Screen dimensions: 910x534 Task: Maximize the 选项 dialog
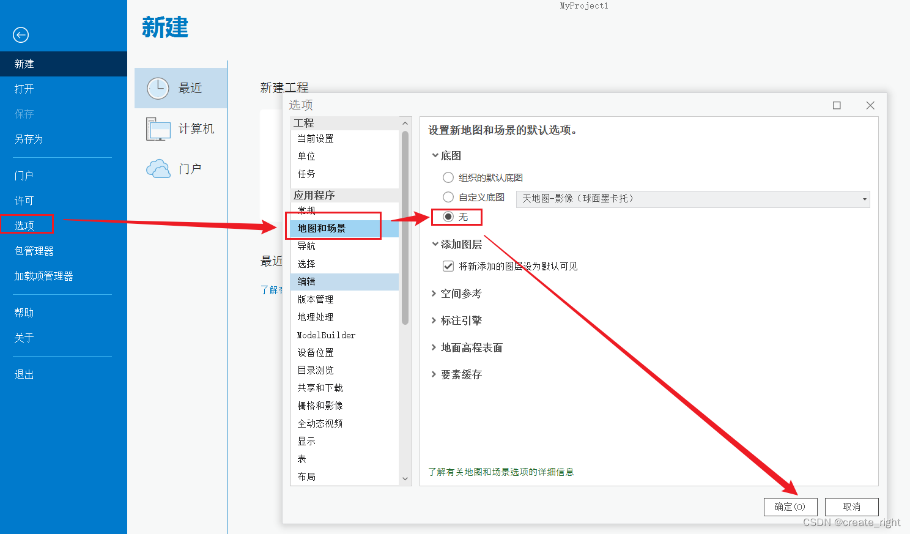coord(837,105)
